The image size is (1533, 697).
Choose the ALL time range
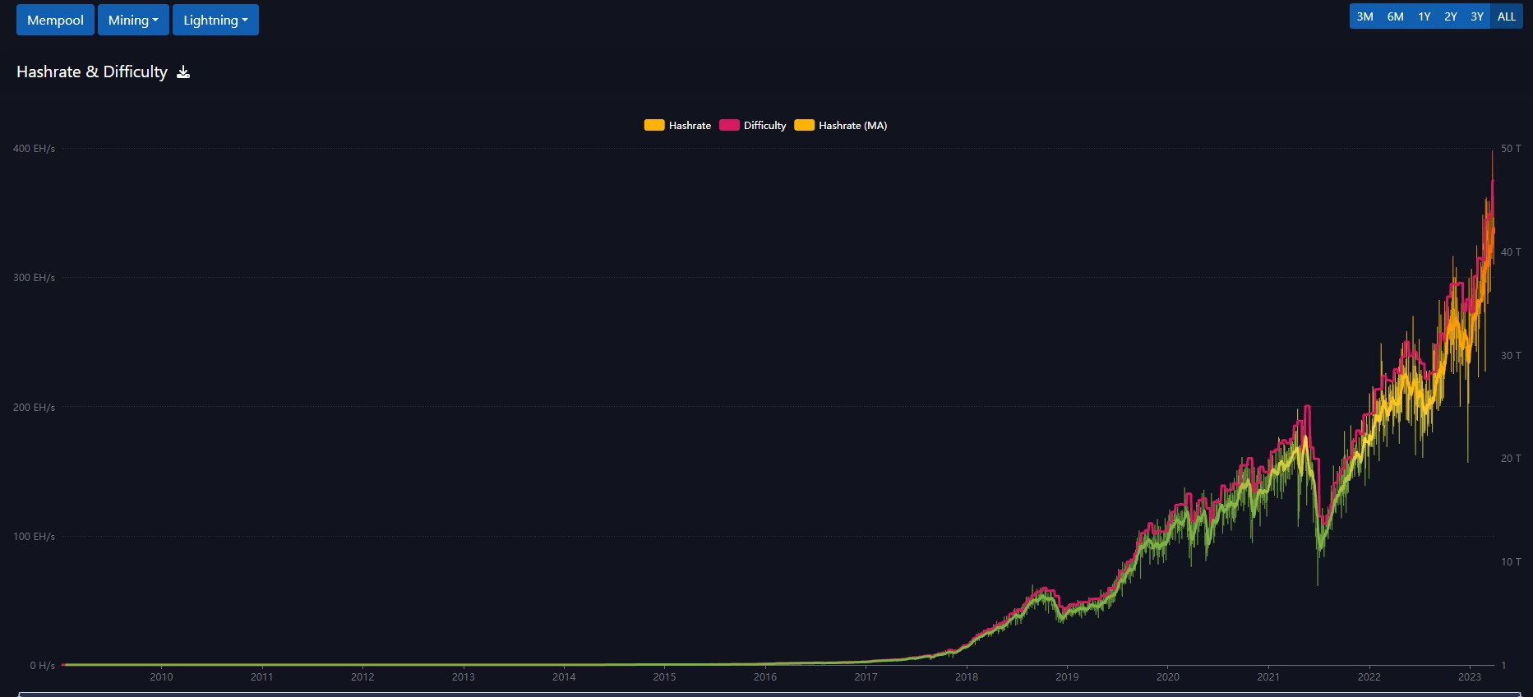[1506, 16]
